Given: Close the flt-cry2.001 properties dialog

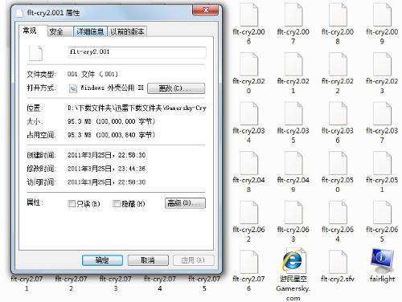Looking at the screenshot, I should pos(206,10).
